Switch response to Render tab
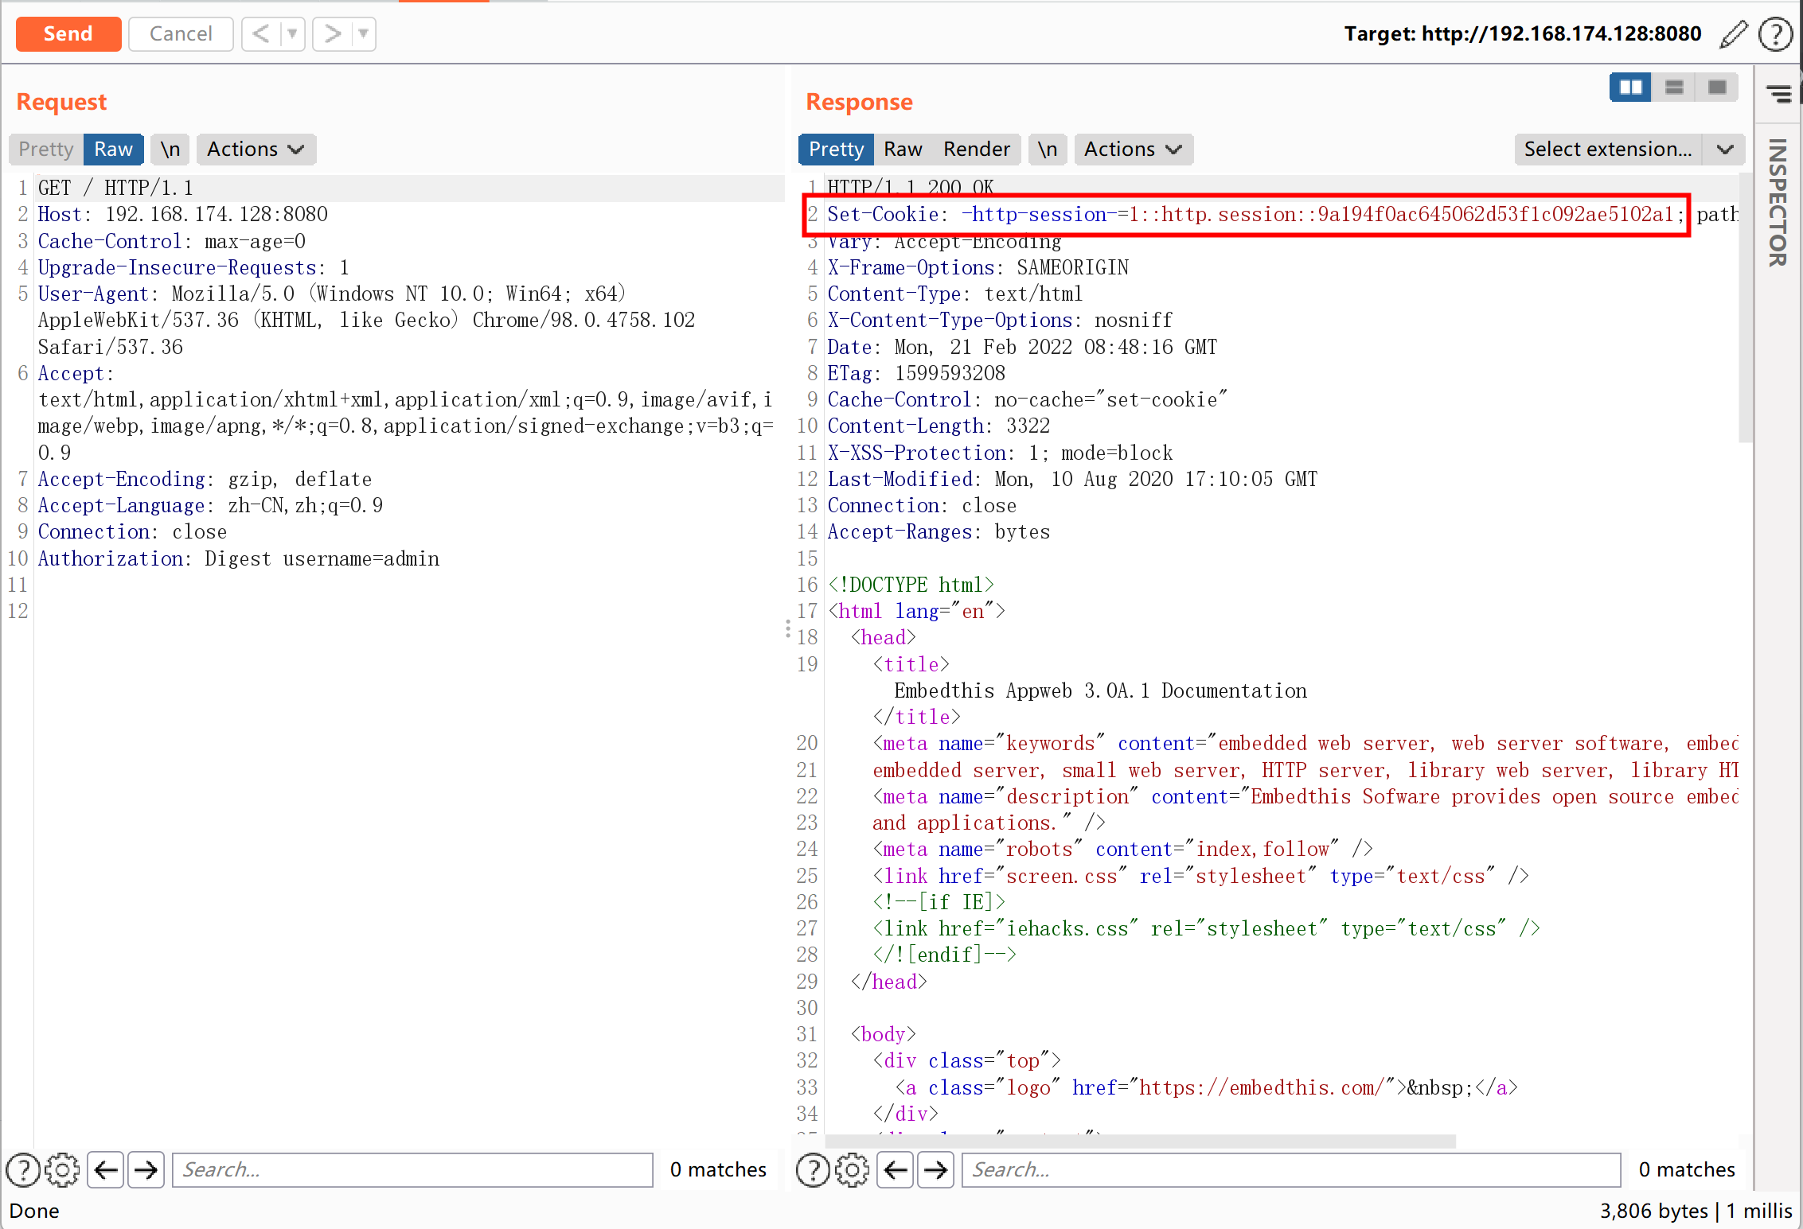1803x1229 pixels. tap(976, 150)
